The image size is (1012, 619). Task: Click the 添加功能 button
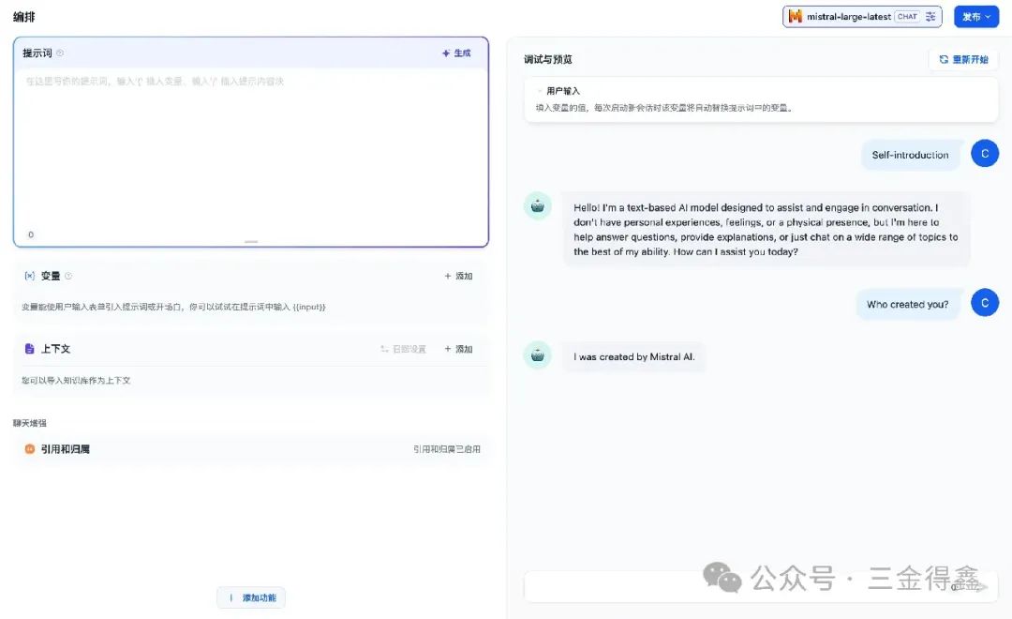(x=251, y=597)
